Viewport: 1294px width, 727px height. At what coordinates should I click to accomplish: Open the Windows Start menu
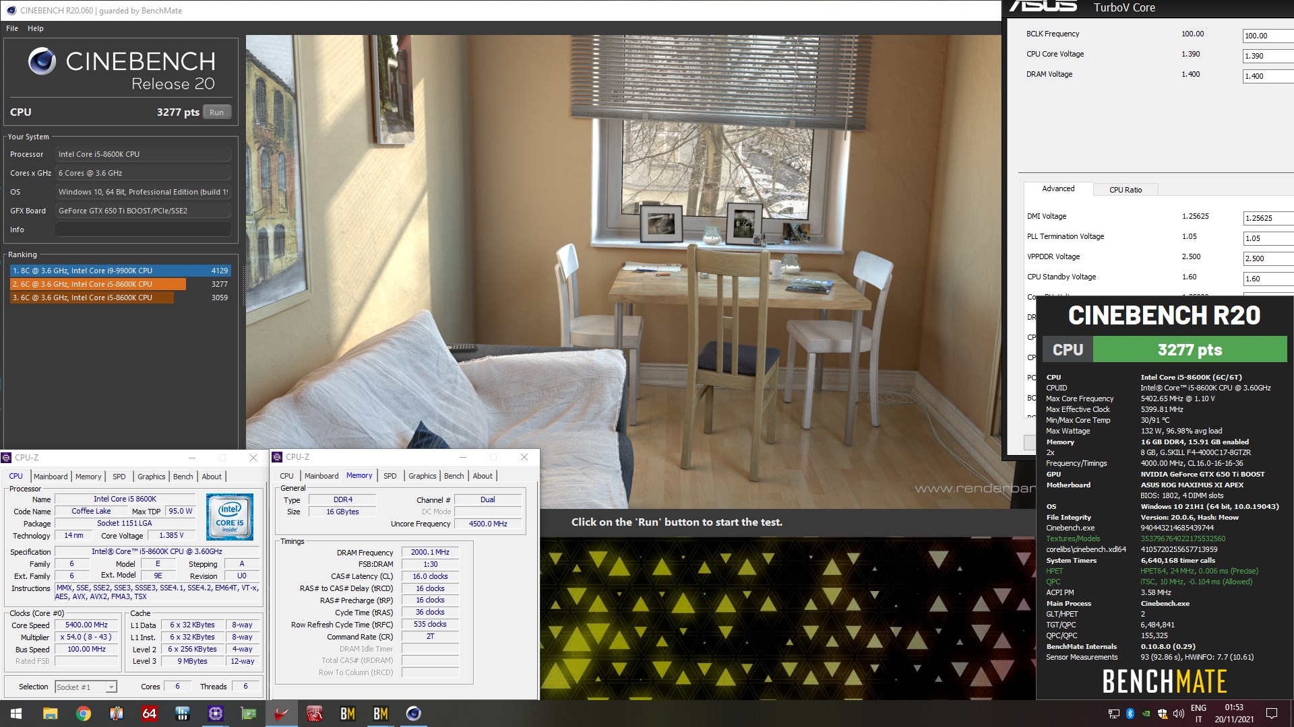[x=16, y=714]
